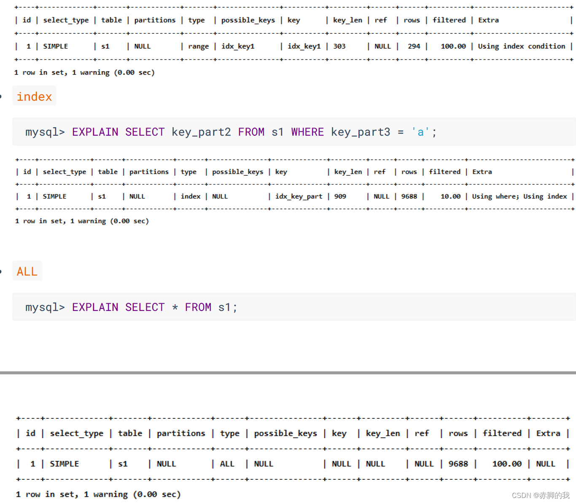
Task: Click 'idx_key1' under possible_keys column
Action: (238, 46)
